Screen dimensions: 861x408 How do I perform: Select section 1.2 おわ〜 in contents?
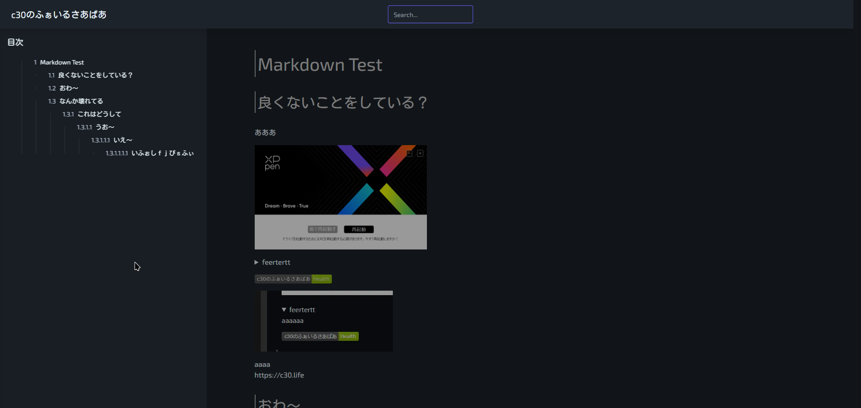tap(69, 88)
